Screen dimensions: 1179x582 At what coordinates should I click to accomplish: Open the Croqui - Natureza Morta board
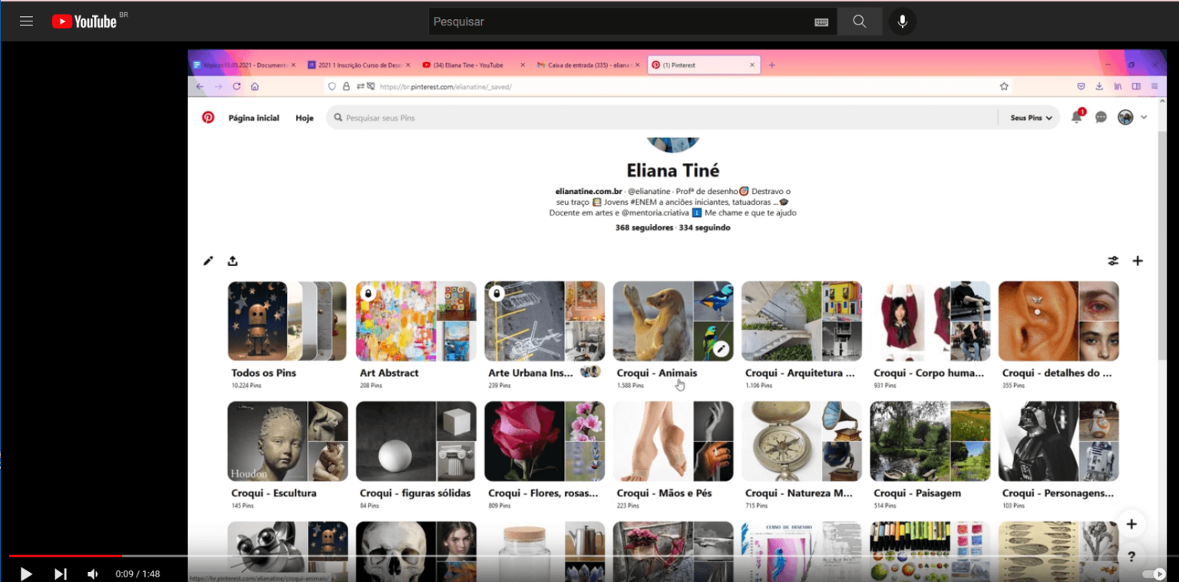pos(801,441)
